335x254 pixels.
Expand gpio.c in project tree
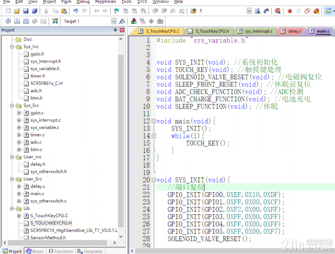click(19, 113)
